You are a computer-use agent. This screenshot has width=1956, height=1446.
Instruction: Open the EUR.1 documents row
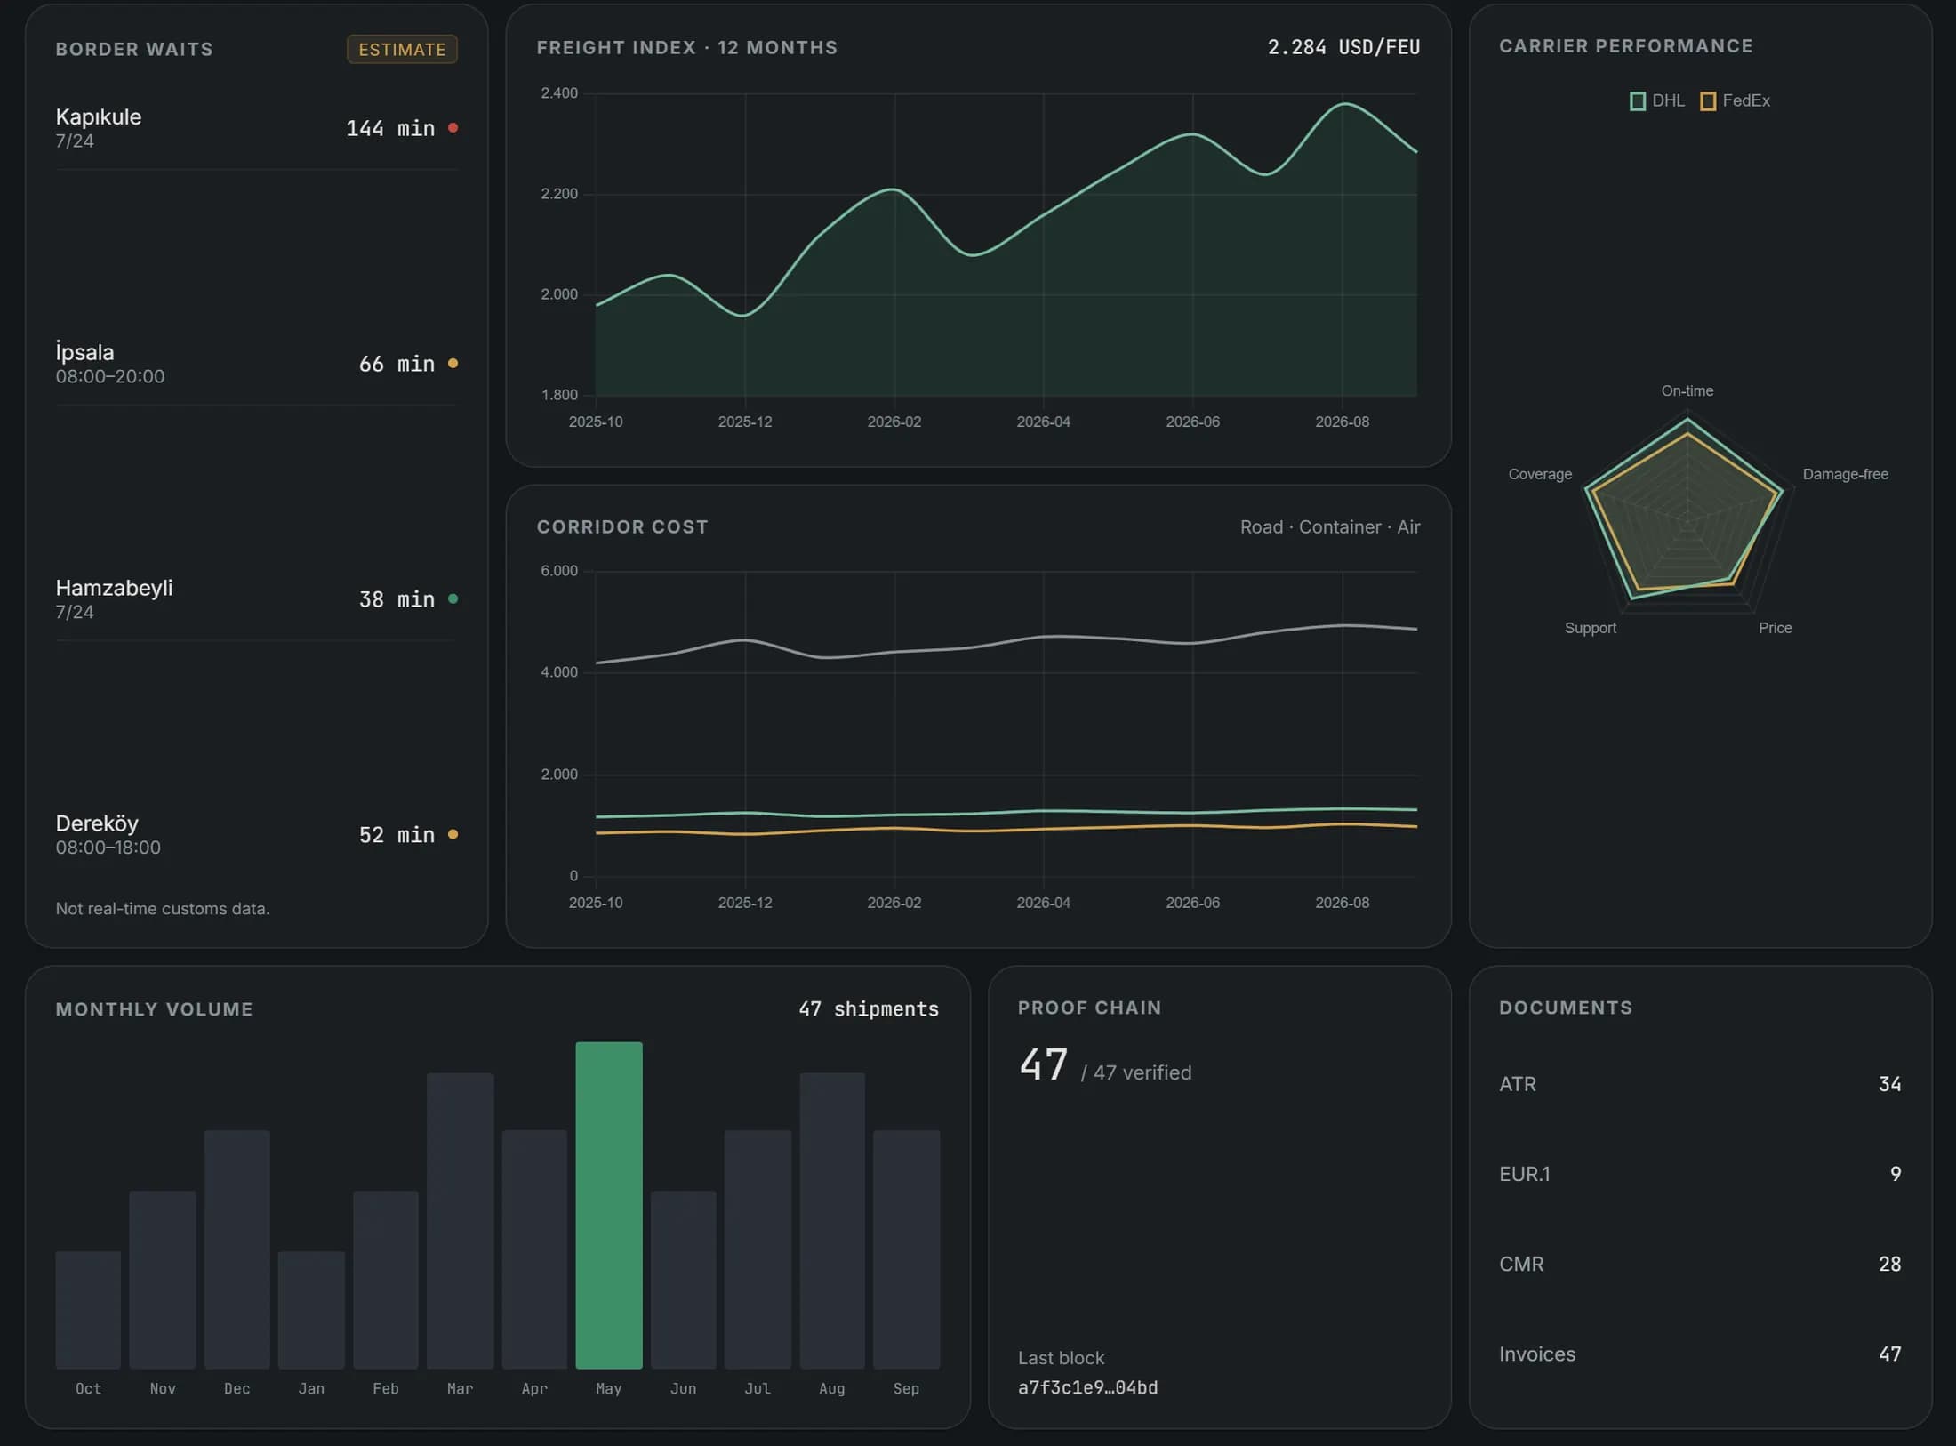pos(1700,1174)
